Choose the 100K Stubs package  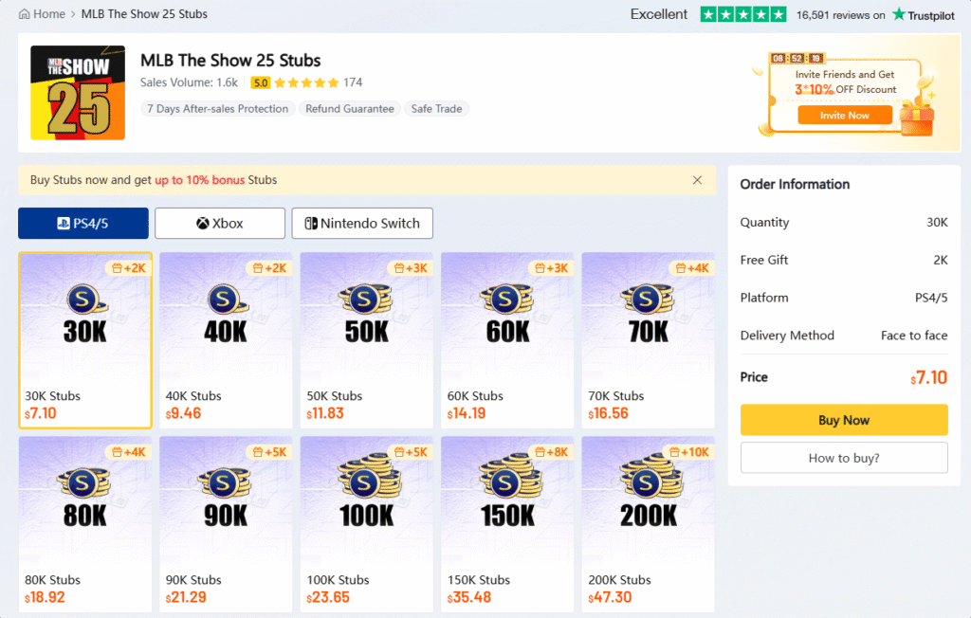coord(367,524)
